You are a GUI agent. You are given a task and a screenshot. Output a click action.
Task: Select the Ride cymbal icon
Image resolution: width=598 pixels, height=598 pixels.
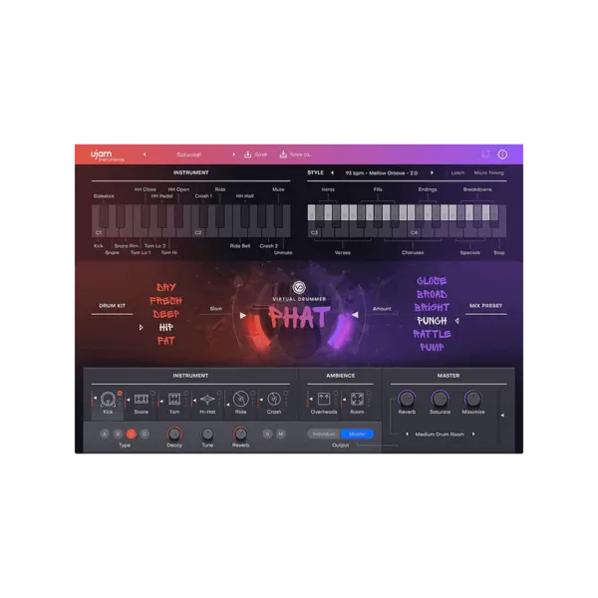pyautogui.click(x=240, y=400)
